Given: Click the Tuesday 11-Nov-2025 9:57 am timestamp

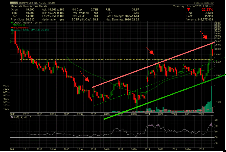Looking at the screenshot, I should (193, 6).
